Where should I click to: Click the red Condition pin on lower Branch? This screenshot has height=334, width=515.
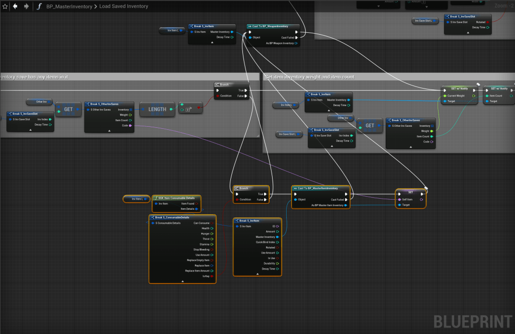[237, 200]
